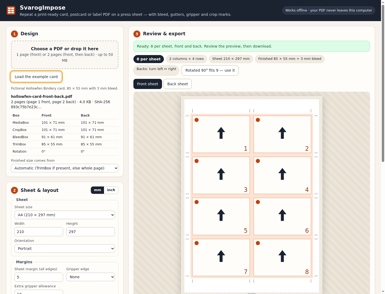Viewport: 385px width, 294px height.
Task: Open the Orientation dropdown
Action: click(65, 249)
